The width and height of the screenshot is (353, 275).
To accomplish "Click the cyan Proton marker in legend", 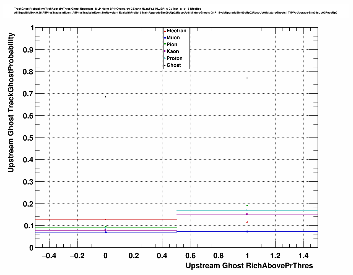I will point(165,58).
